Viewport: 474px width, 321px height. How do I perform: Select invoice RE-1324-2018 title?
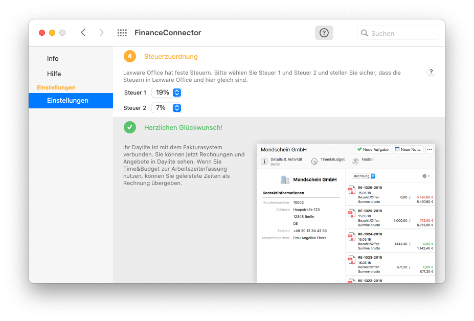370,234
